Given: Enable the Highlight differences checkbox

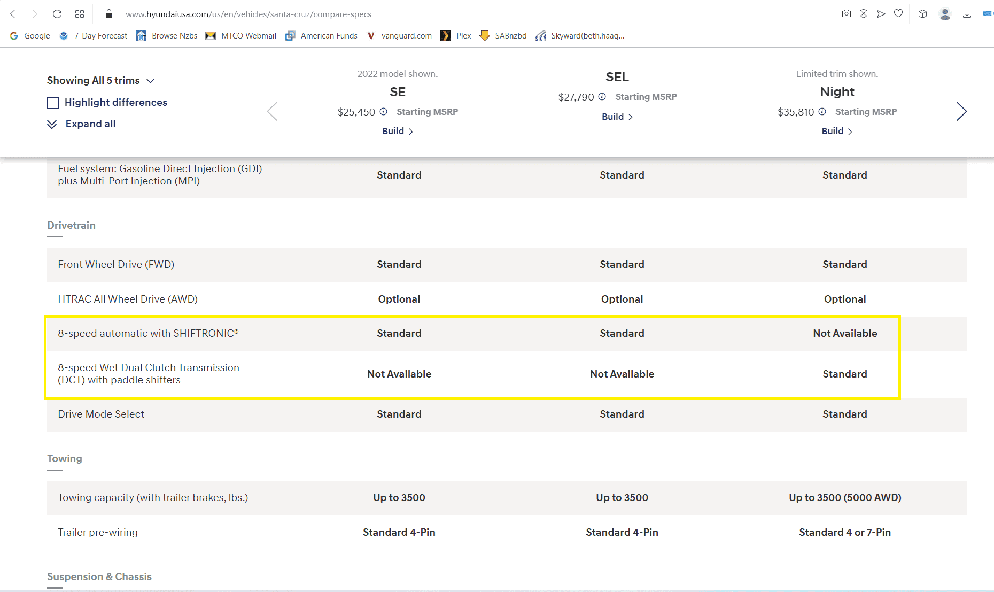Looking at the screenshot, I should pyautogui.click(x=53, y=103).
